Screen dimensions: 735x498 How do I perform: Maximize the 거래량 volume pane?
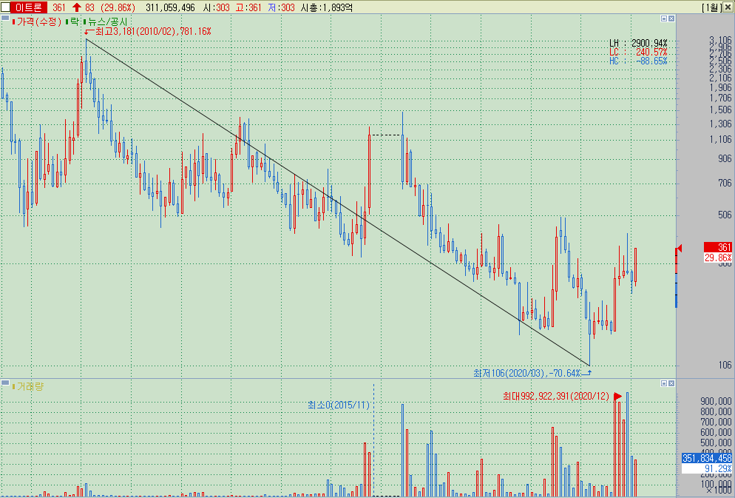[664, 383]
